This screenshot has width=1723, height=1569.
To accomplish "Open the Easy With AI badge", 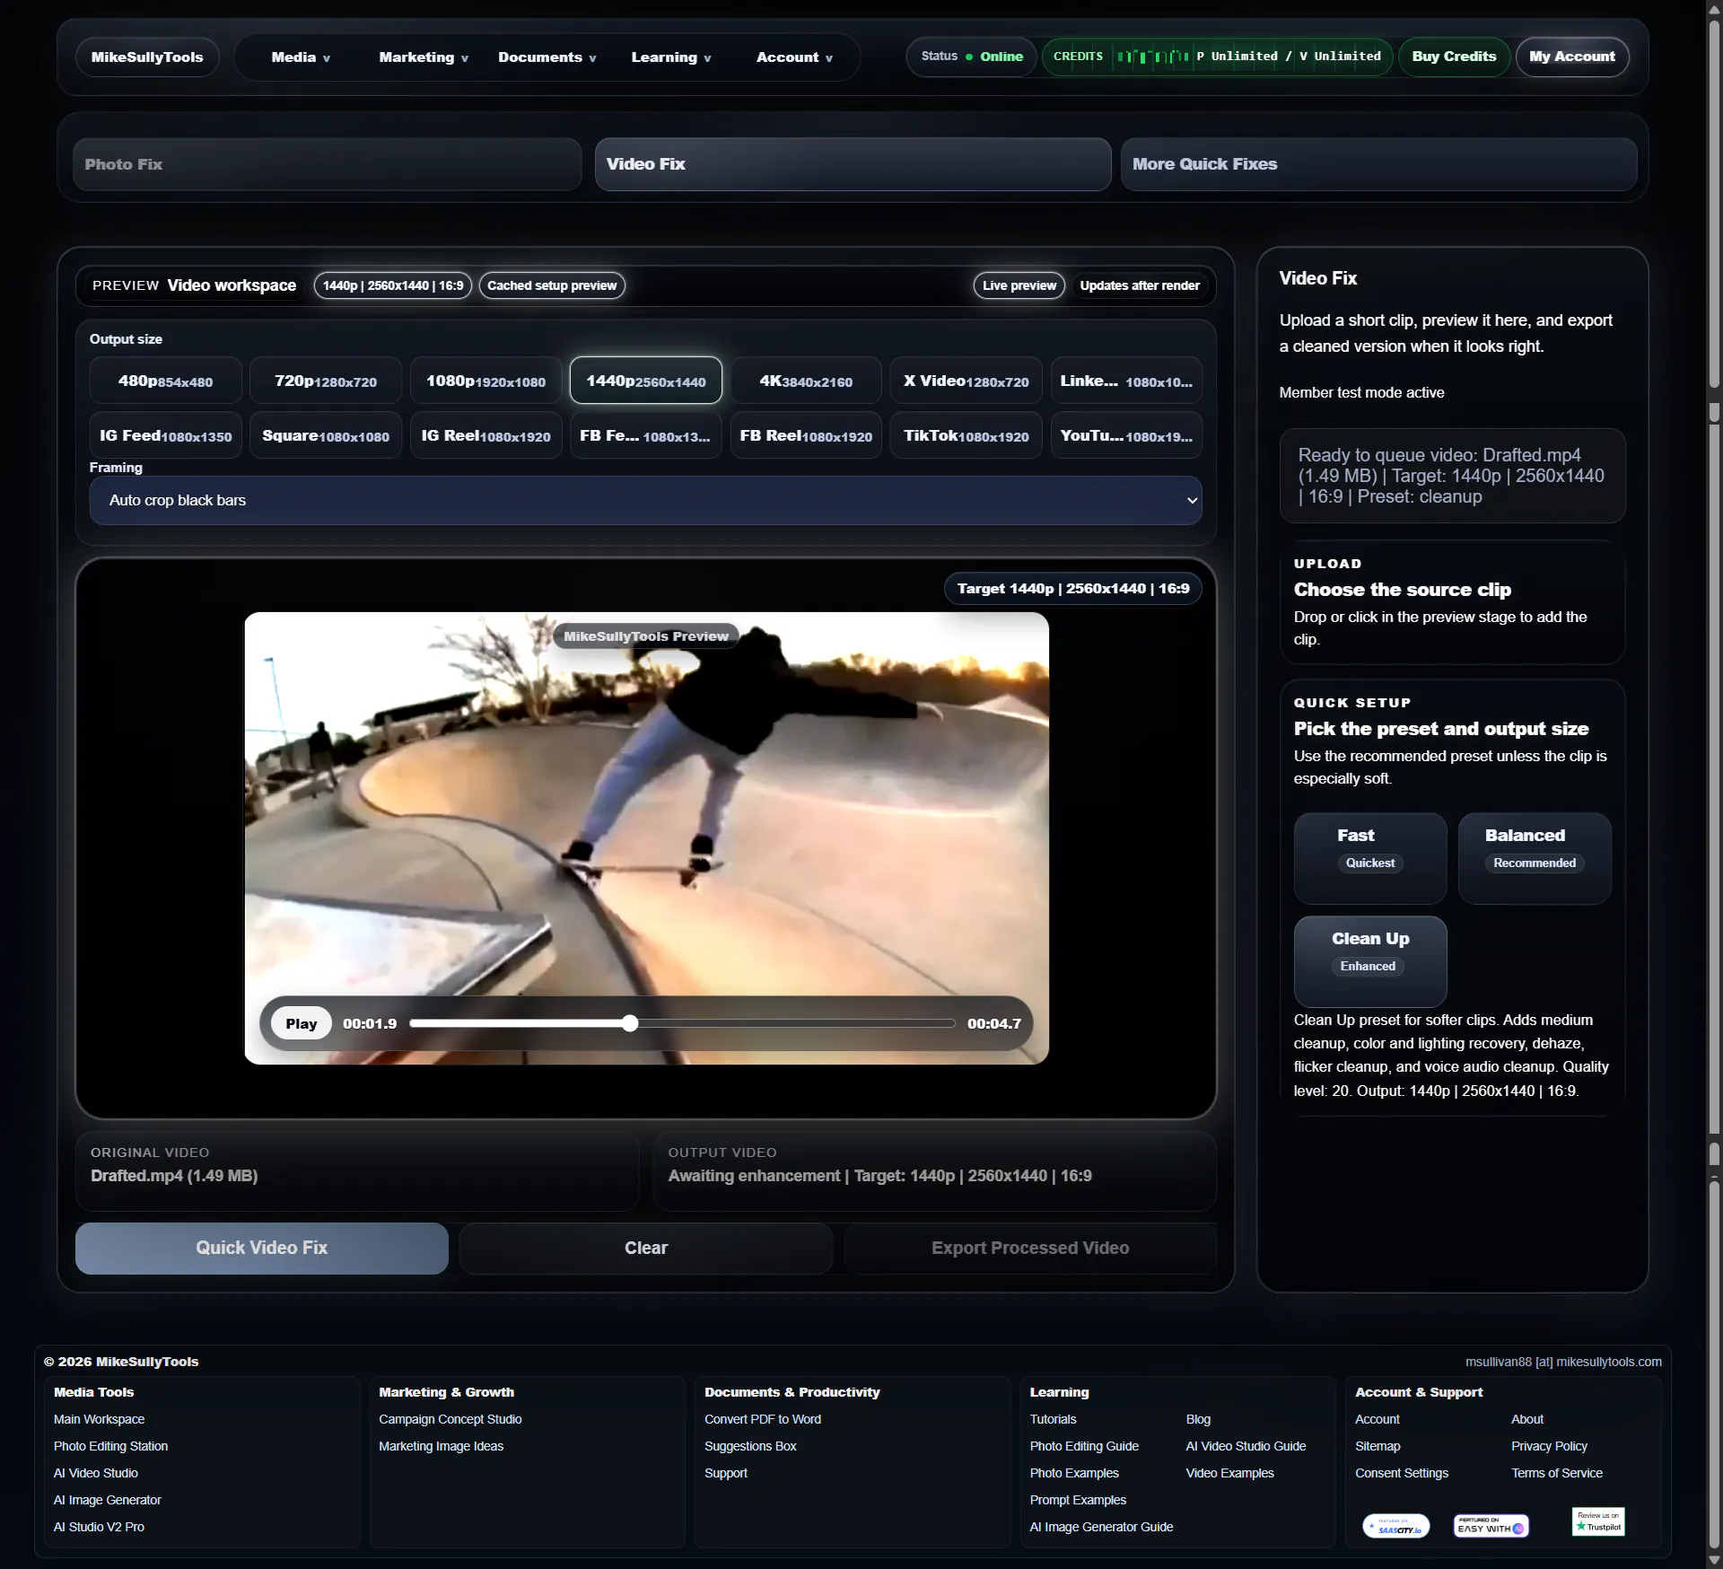I will 1491,1526.
